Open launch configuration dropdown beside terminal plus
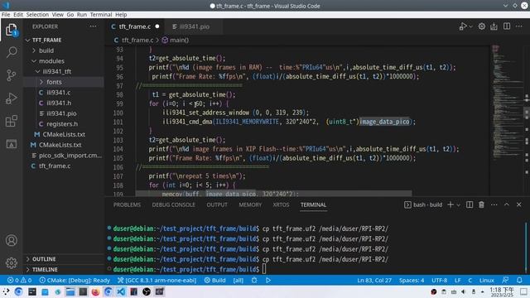This screenshot has height=298, width=530. 458,205
